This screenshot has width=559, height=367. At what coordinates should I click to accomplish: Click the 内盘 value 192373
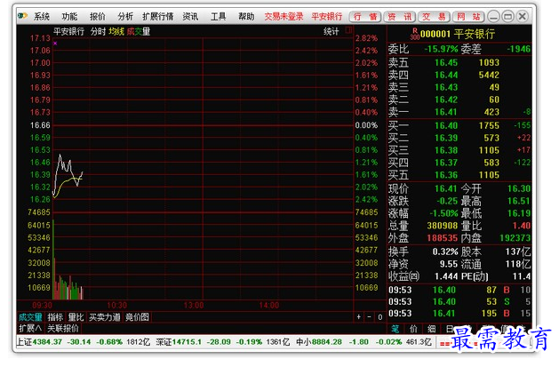point(515,238)
